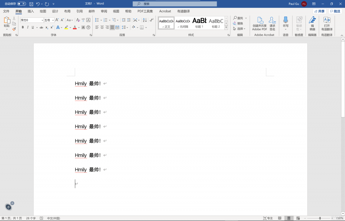Screen dimensions: 345x221
Task: Open the Layout (布局) tab
Action: tap(67, 11)
